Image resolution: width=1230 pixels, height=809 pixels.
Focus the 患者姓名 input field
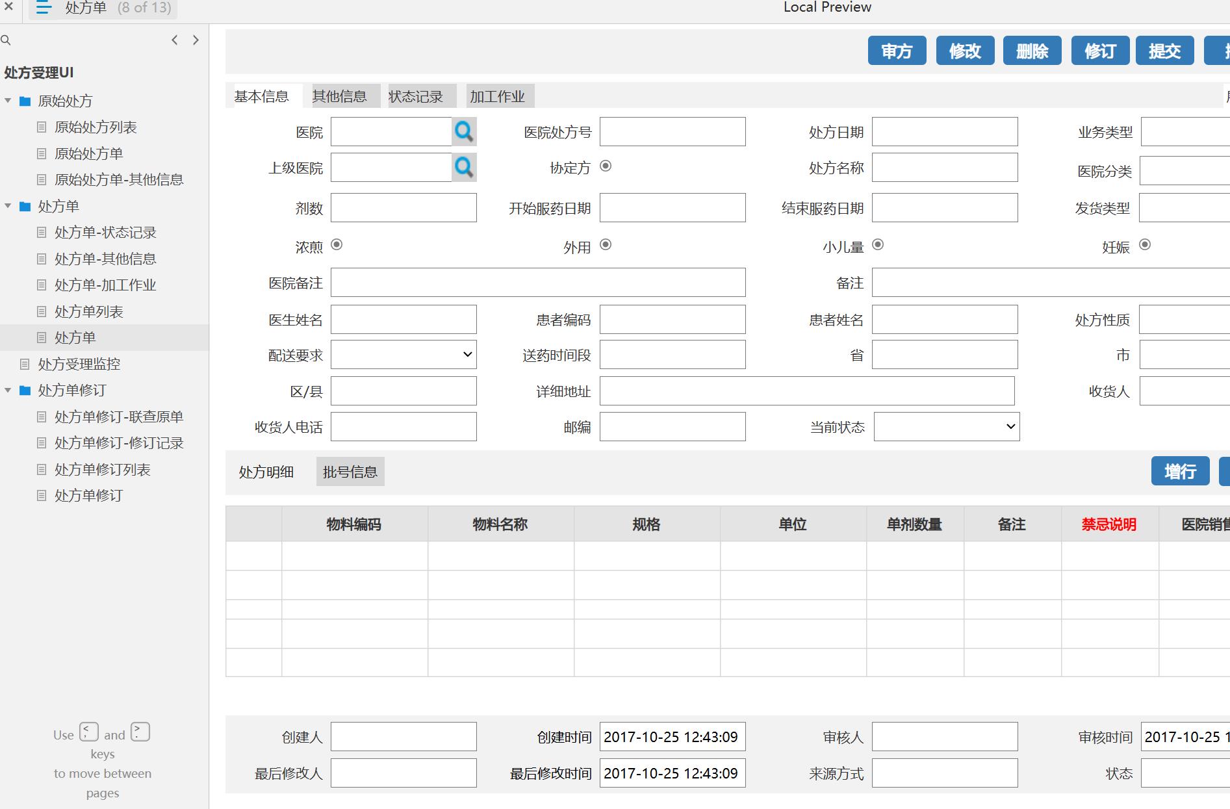945,320
